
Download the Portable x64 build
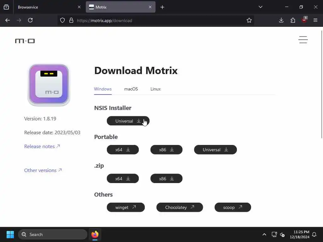click(x=123, y=150)
